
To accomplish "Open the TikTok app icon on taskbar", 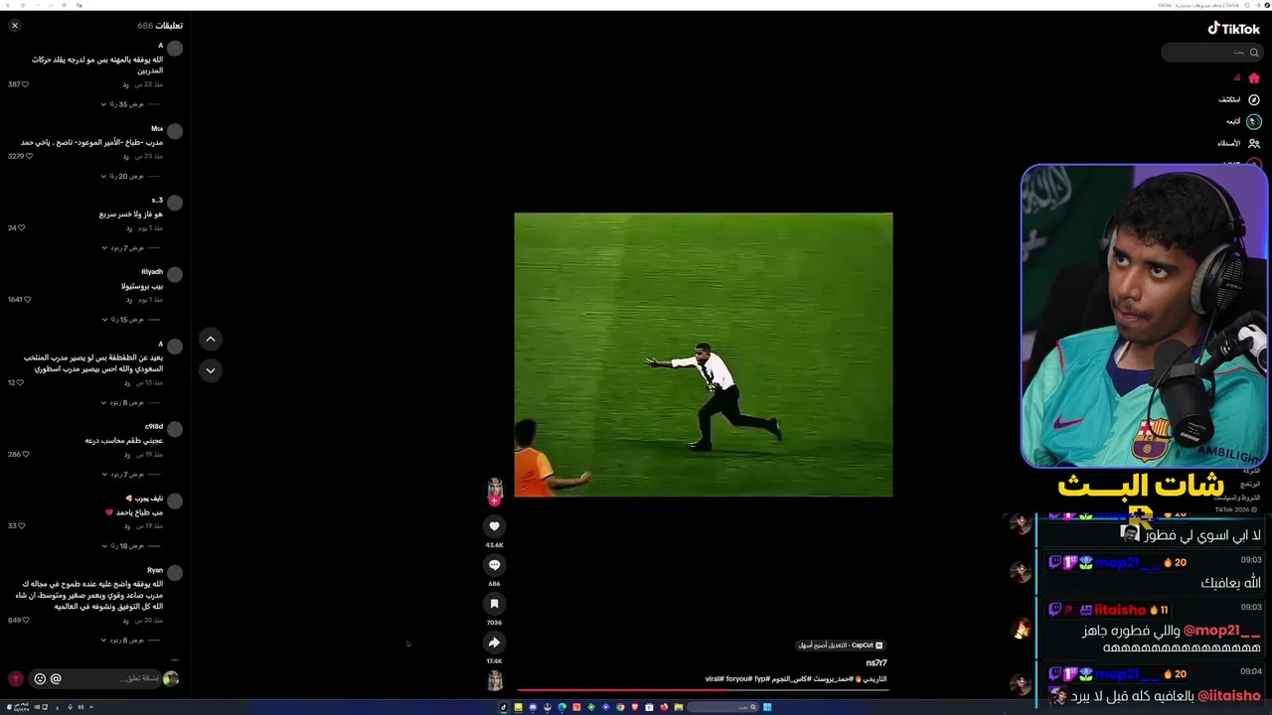I will tap(503, 707).
